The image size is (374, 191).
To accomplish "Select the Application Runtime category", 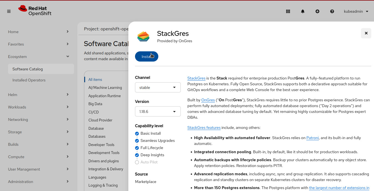I will pyautogui.click(x=105, y=96).
